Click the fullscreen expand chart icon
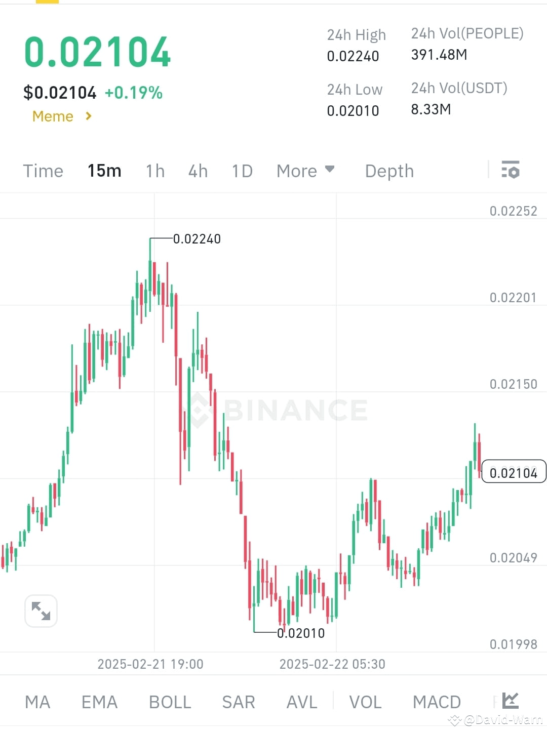The height and width of the screenshot is (731, 547). coord(41,611)
